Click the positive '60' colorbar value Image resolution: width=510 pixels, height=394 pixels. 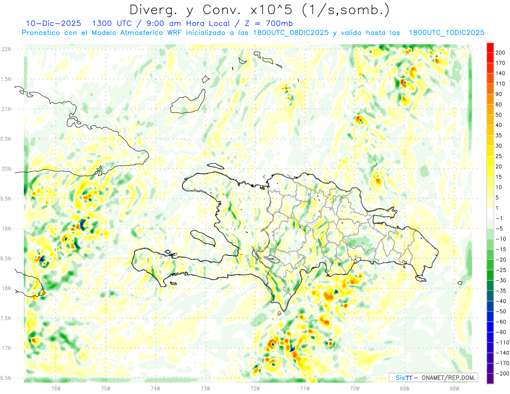[499, 104]
